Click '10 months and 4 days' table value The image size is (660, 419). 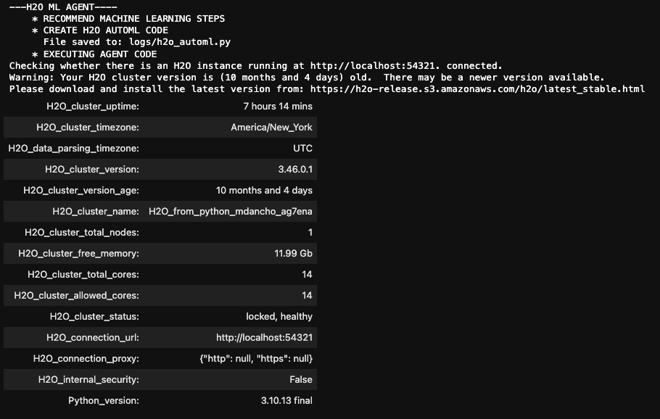(x=264, y=191)
